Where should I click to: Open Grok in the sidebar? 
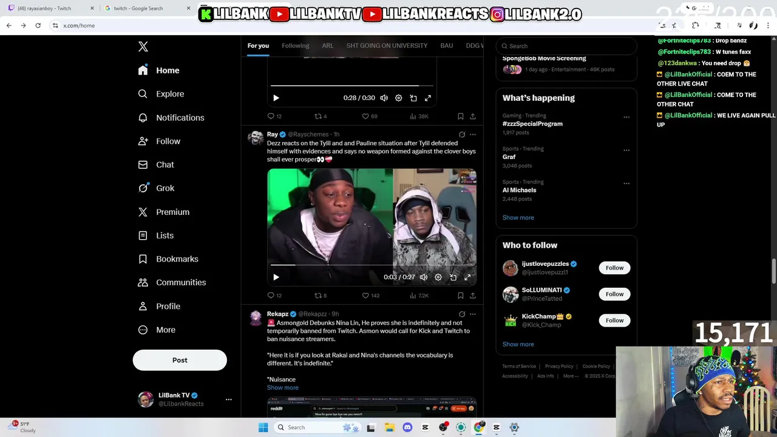click(156, 188)
